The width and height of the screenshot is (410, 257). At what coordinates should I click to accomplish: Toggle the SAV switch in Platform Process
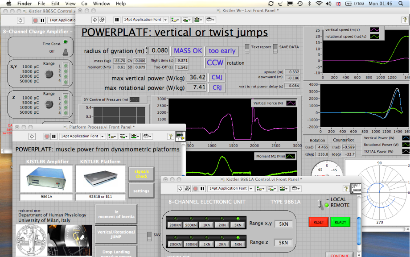(x=149, y=236)
